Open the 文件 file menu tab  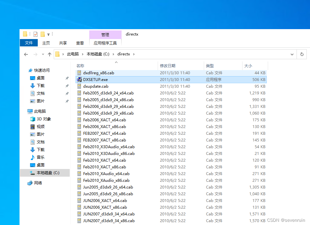click(29, 43)
